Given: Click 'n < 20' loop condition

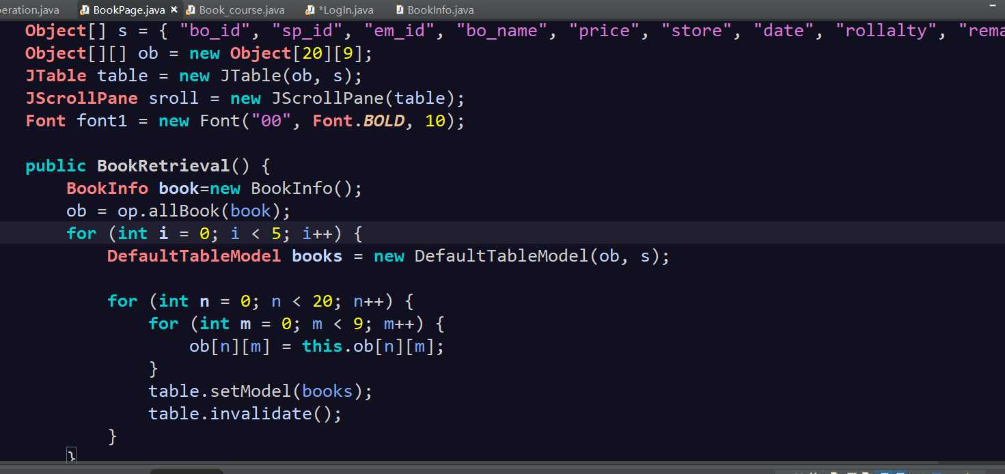Looking at the screenshot, I should point(302,301).
